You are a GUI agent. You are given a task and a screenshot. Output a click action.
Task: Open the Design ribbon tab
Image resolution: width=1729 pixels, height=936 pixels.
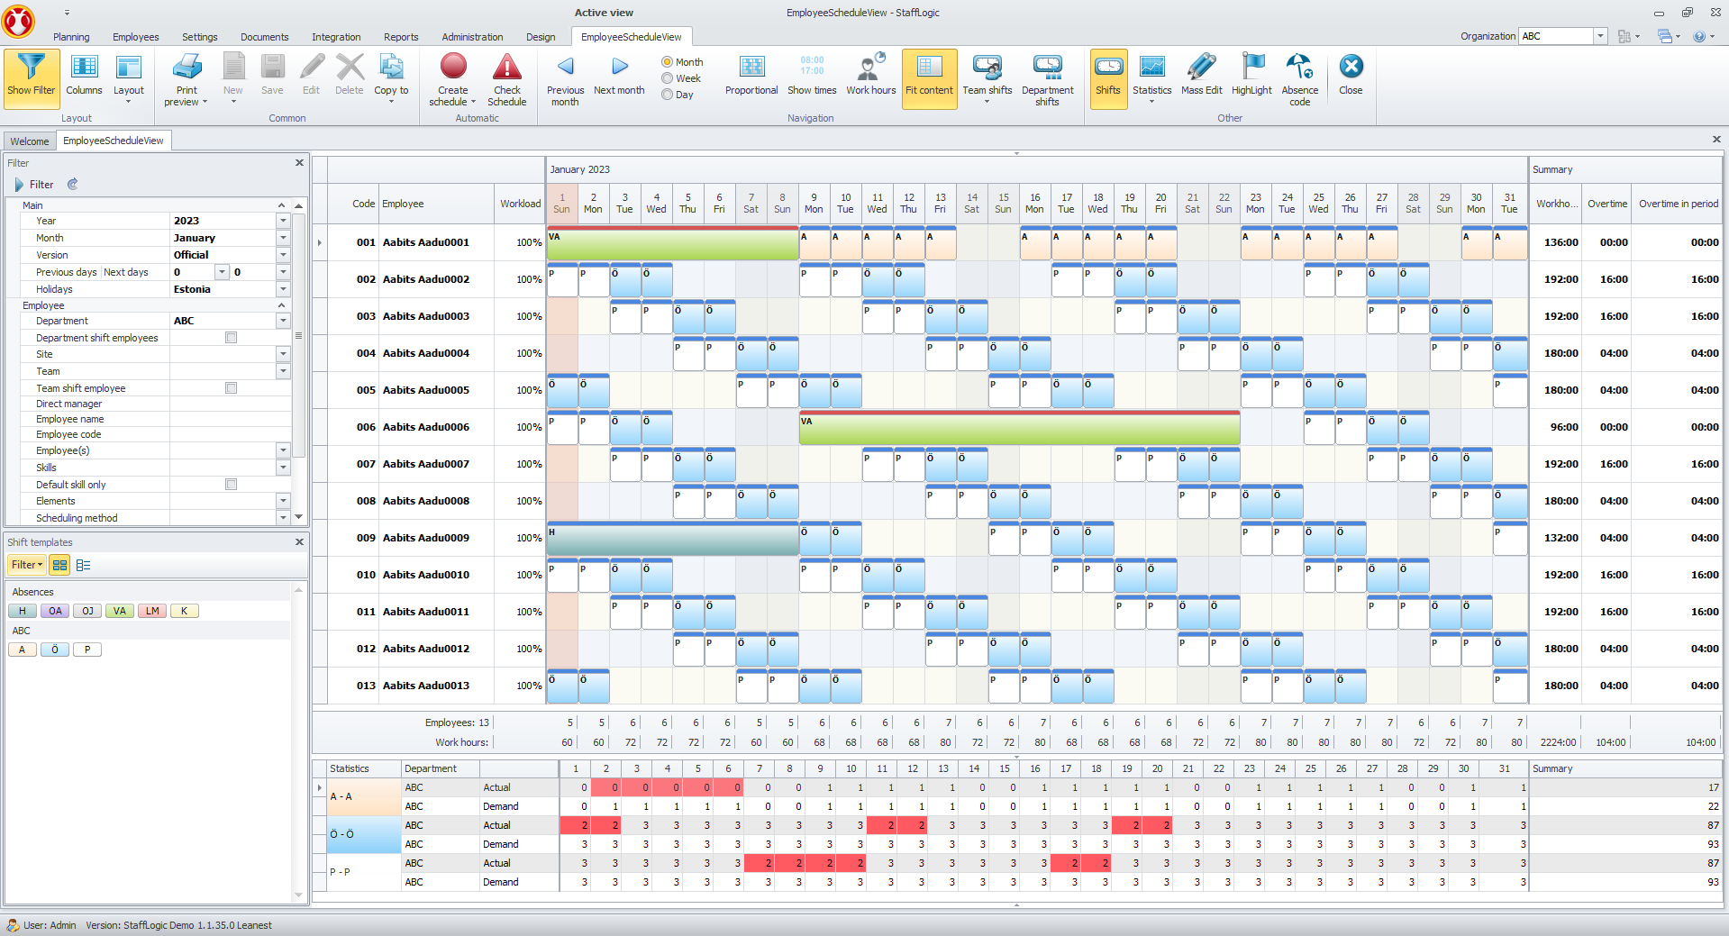pos(541,37)
